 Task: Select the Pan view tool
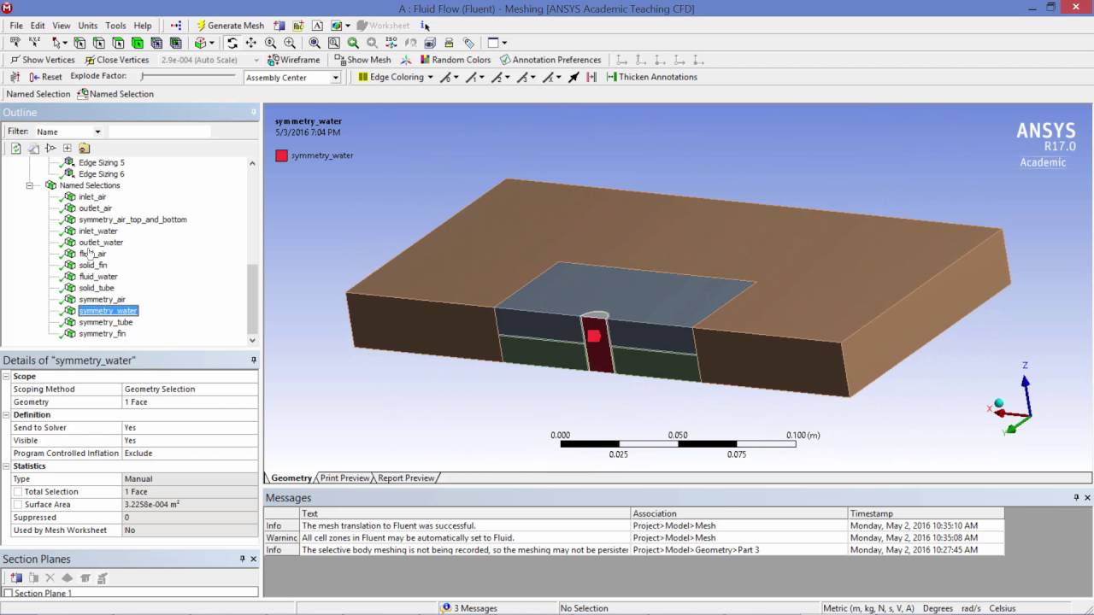pyautogui.click(x=250, y=43)
